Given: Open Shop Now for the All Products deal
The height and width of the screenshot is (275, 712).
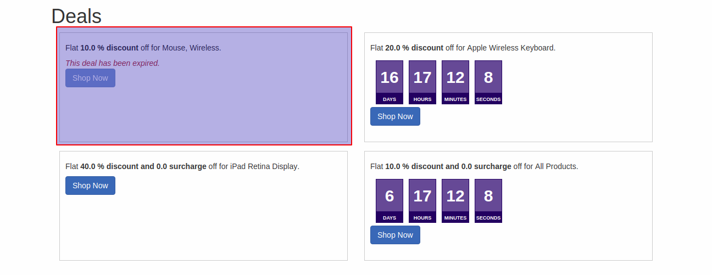Looking at the screenshot, I should 395,235.
